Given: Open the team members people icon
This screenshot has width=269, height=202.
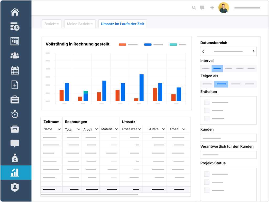Looking at the screenshot, I should click(x=15, y=55).
